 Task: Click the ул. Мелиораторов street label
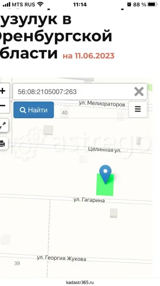coord(102,104)
